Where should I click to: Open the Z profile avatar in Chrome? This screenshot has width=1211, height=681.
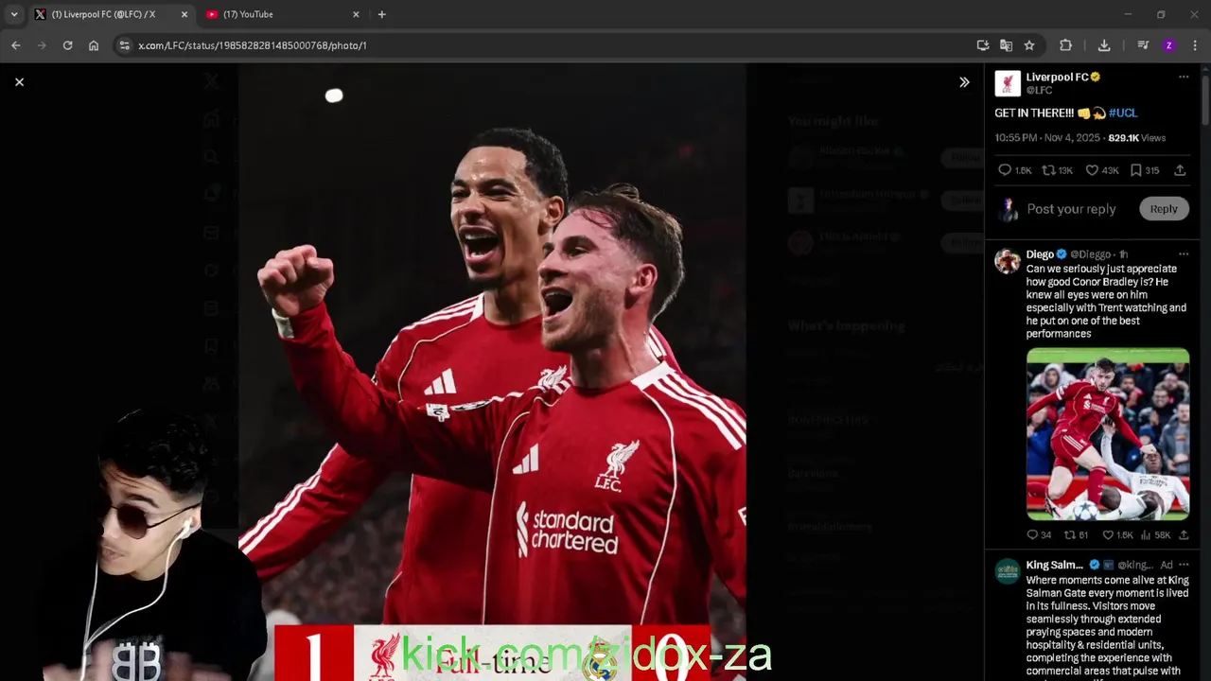(x=1169, y=45)
